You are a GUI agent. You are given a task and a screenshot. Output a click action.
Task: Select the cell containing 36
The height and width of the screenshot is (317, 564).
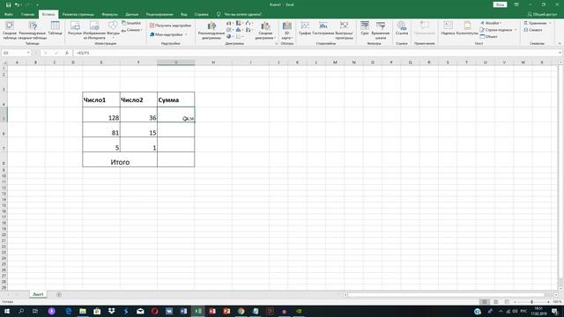(x=138, y=114)
